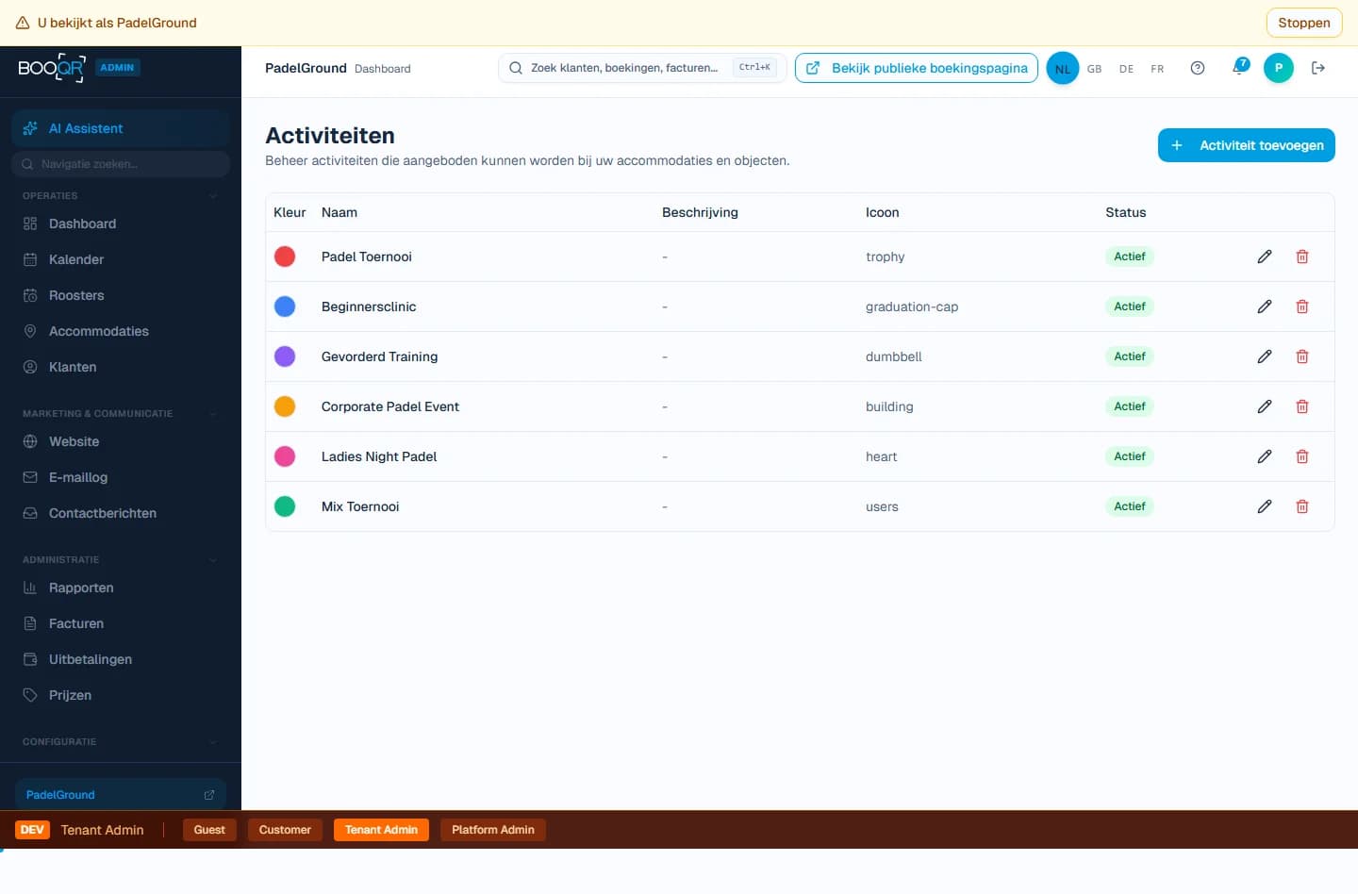Collapse the MARKETING & COMMUNICATIE section
This screenshot has width=1358, height=894.
214,414
